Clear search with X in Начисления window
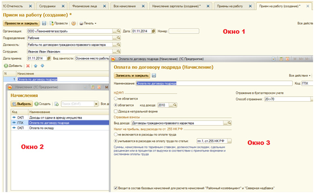The width and height of the screenshot is (314, 193). [96, 104]
